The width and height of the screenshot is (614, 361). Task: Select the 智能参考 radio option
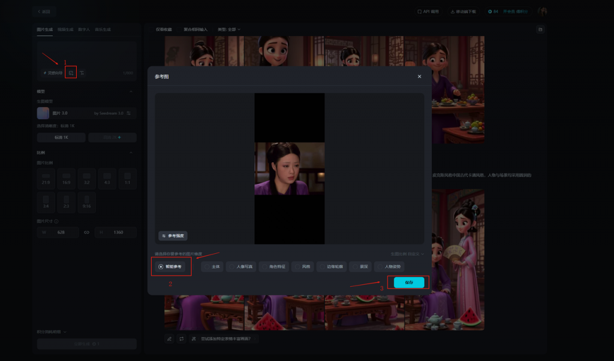170,267
